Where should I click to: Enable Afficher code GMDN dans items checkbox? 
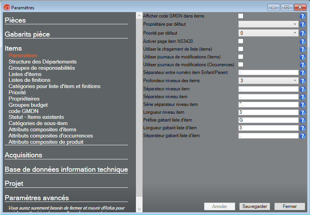[x=241, y=16]
